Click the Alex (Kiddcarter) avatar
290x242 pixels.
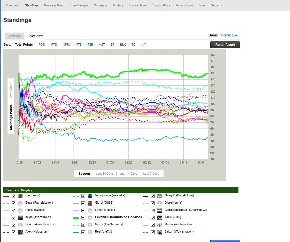[20, 232]
